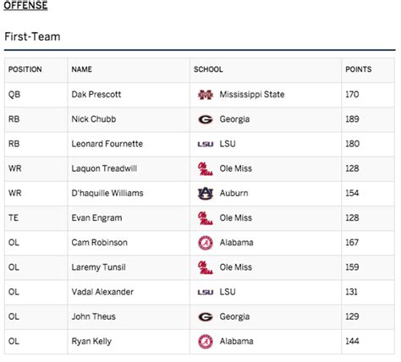The image size is (401, 362).
Task: Click the player name Dak Prescott
Action: click(x=96, y=95)
